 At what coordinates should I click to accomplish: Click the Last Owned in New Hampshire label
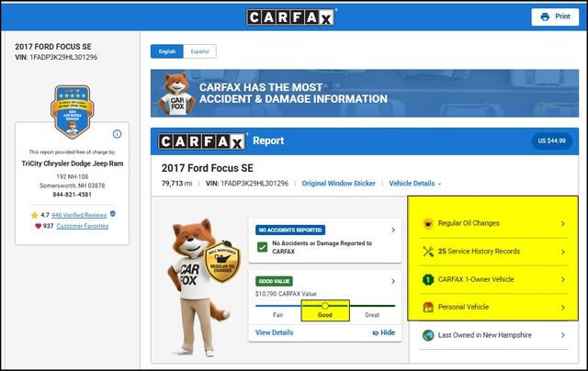click(485, 335)
